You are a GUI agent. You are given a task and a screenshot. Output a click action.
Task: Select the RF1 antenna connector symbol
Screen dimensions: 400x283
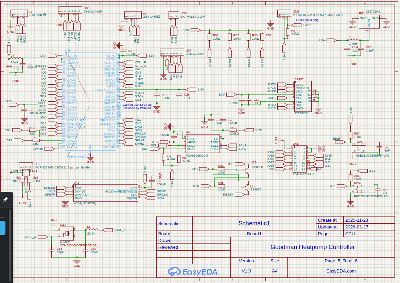[x=369, y=21]
